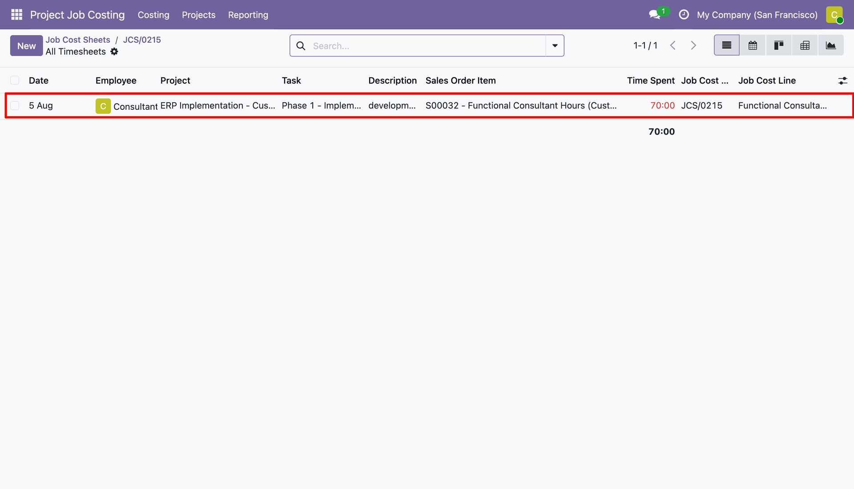Go back to Job Cost Sheets breadcrumb
Viewport: 854px width, 489px height.
pyautogui.click(x=78, y=40)
